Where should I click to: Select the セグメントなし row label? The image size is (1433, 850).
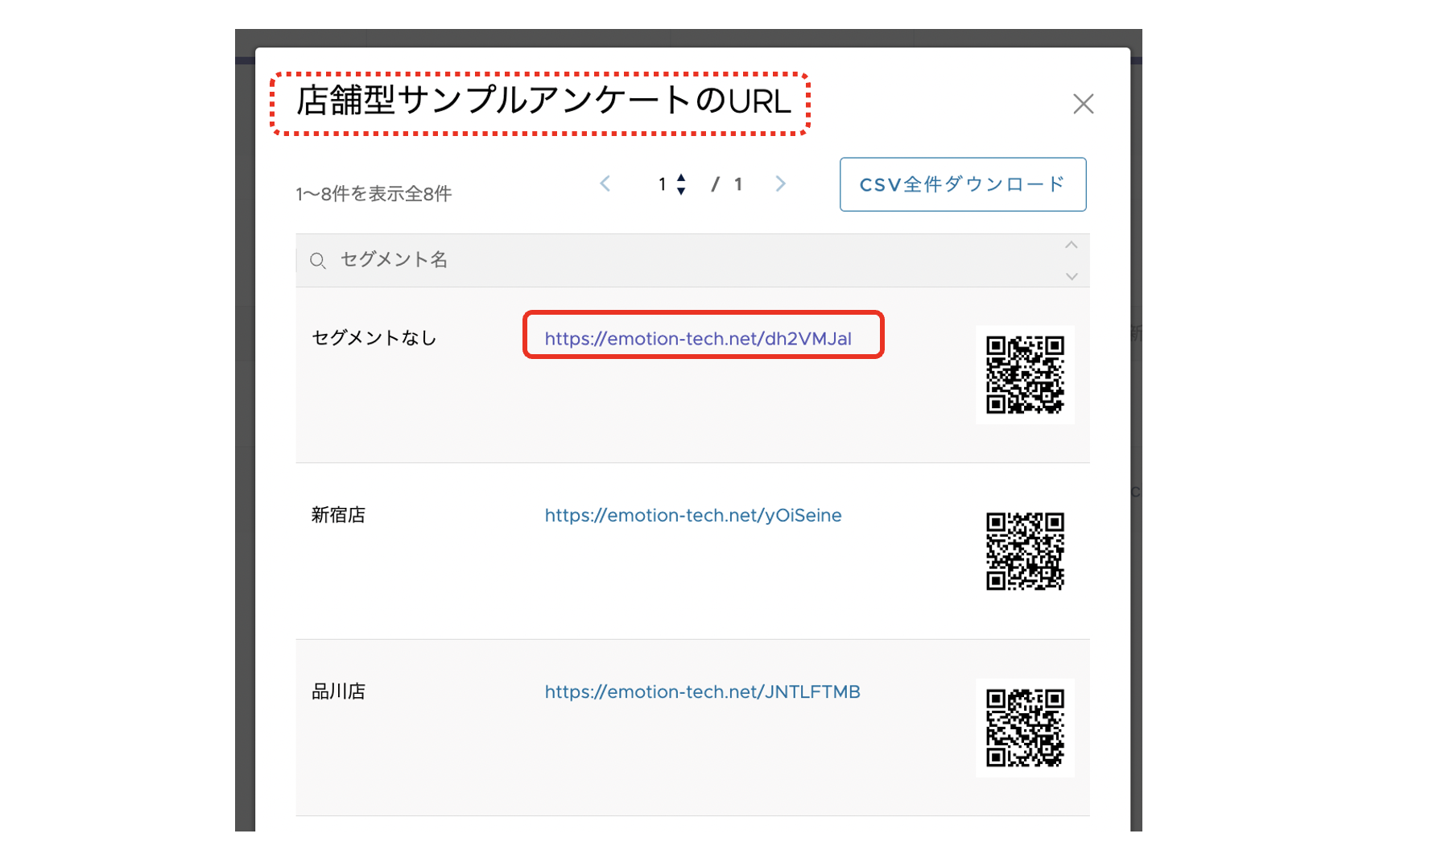click(374, 338)
